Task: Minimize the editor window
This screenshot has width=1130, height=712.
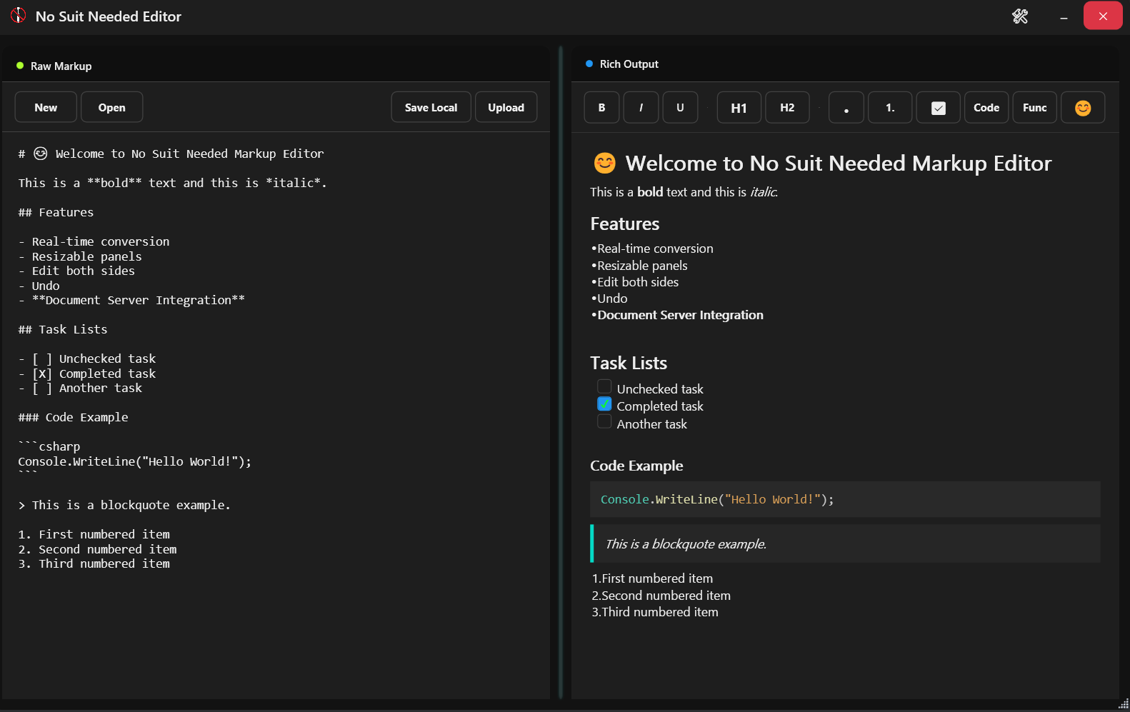Action: tap(1064, 16)
